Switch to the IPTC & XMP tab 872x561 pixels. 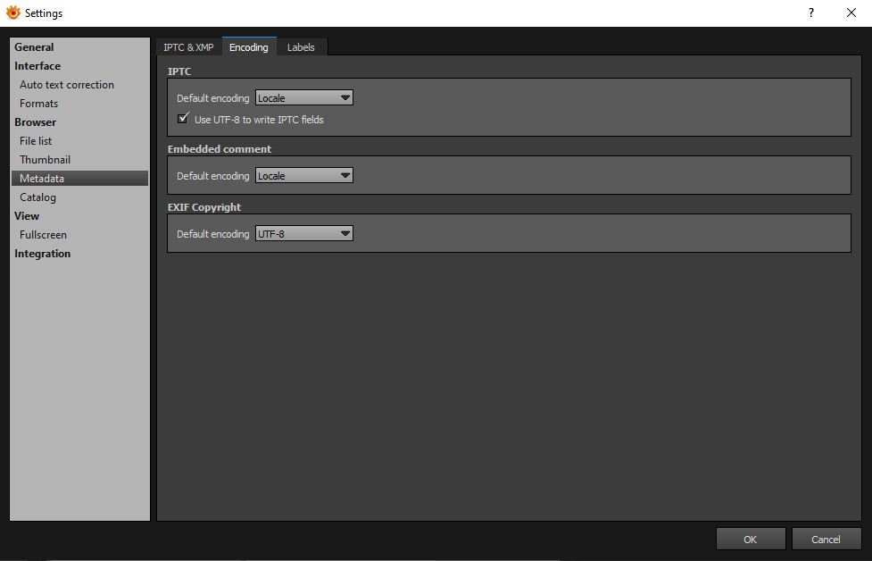point(188,47)
